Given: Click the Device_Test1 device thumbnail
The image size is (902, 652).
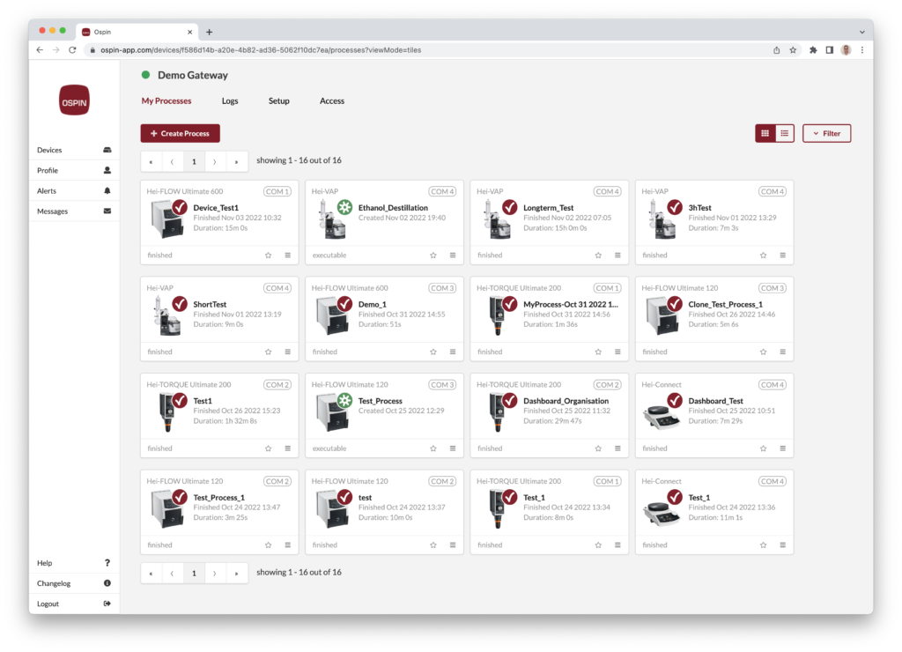Looking at the screenshot, I should 166,219.
